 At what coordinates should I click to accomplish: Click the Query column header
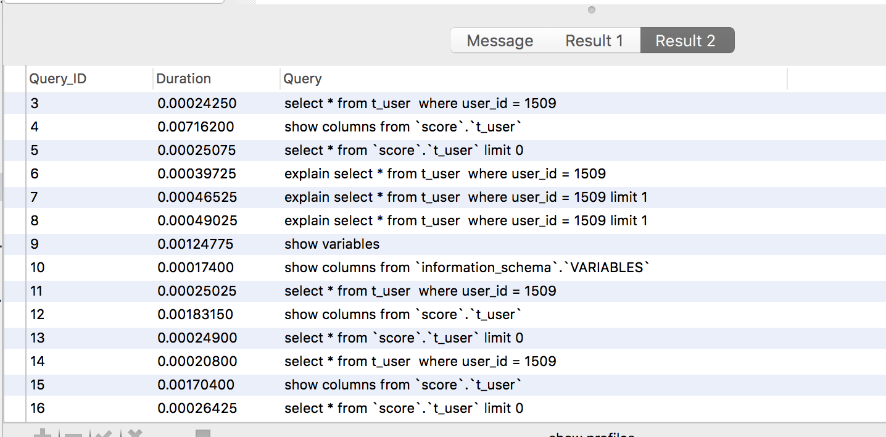coord(302,79)
